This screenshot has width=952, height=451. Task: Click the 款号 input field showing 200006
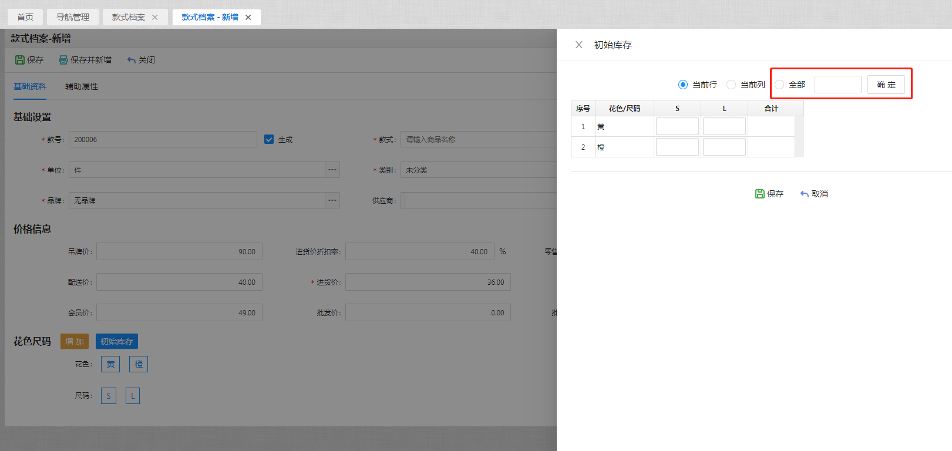point(163,139)
